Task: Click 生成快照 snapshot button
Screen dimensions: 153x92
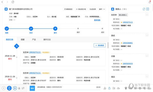Action: coord(93,9)
